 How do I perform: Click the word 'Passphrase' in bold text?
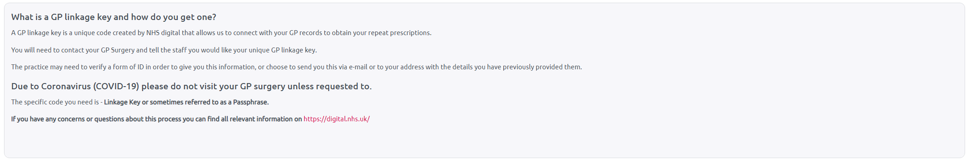click(250, 102)
